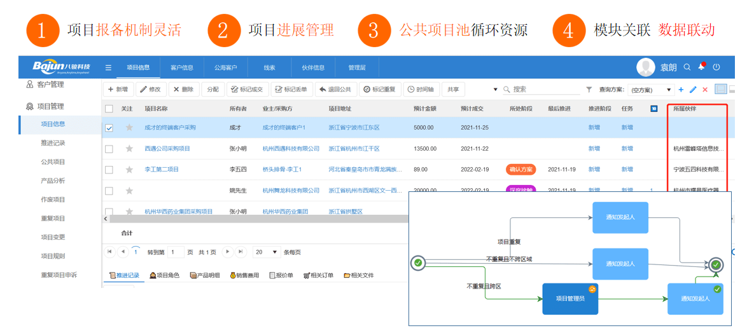Switch to the 客户信息 top tab
Screen dimensions: 740x328
click(x=181, y=67)
